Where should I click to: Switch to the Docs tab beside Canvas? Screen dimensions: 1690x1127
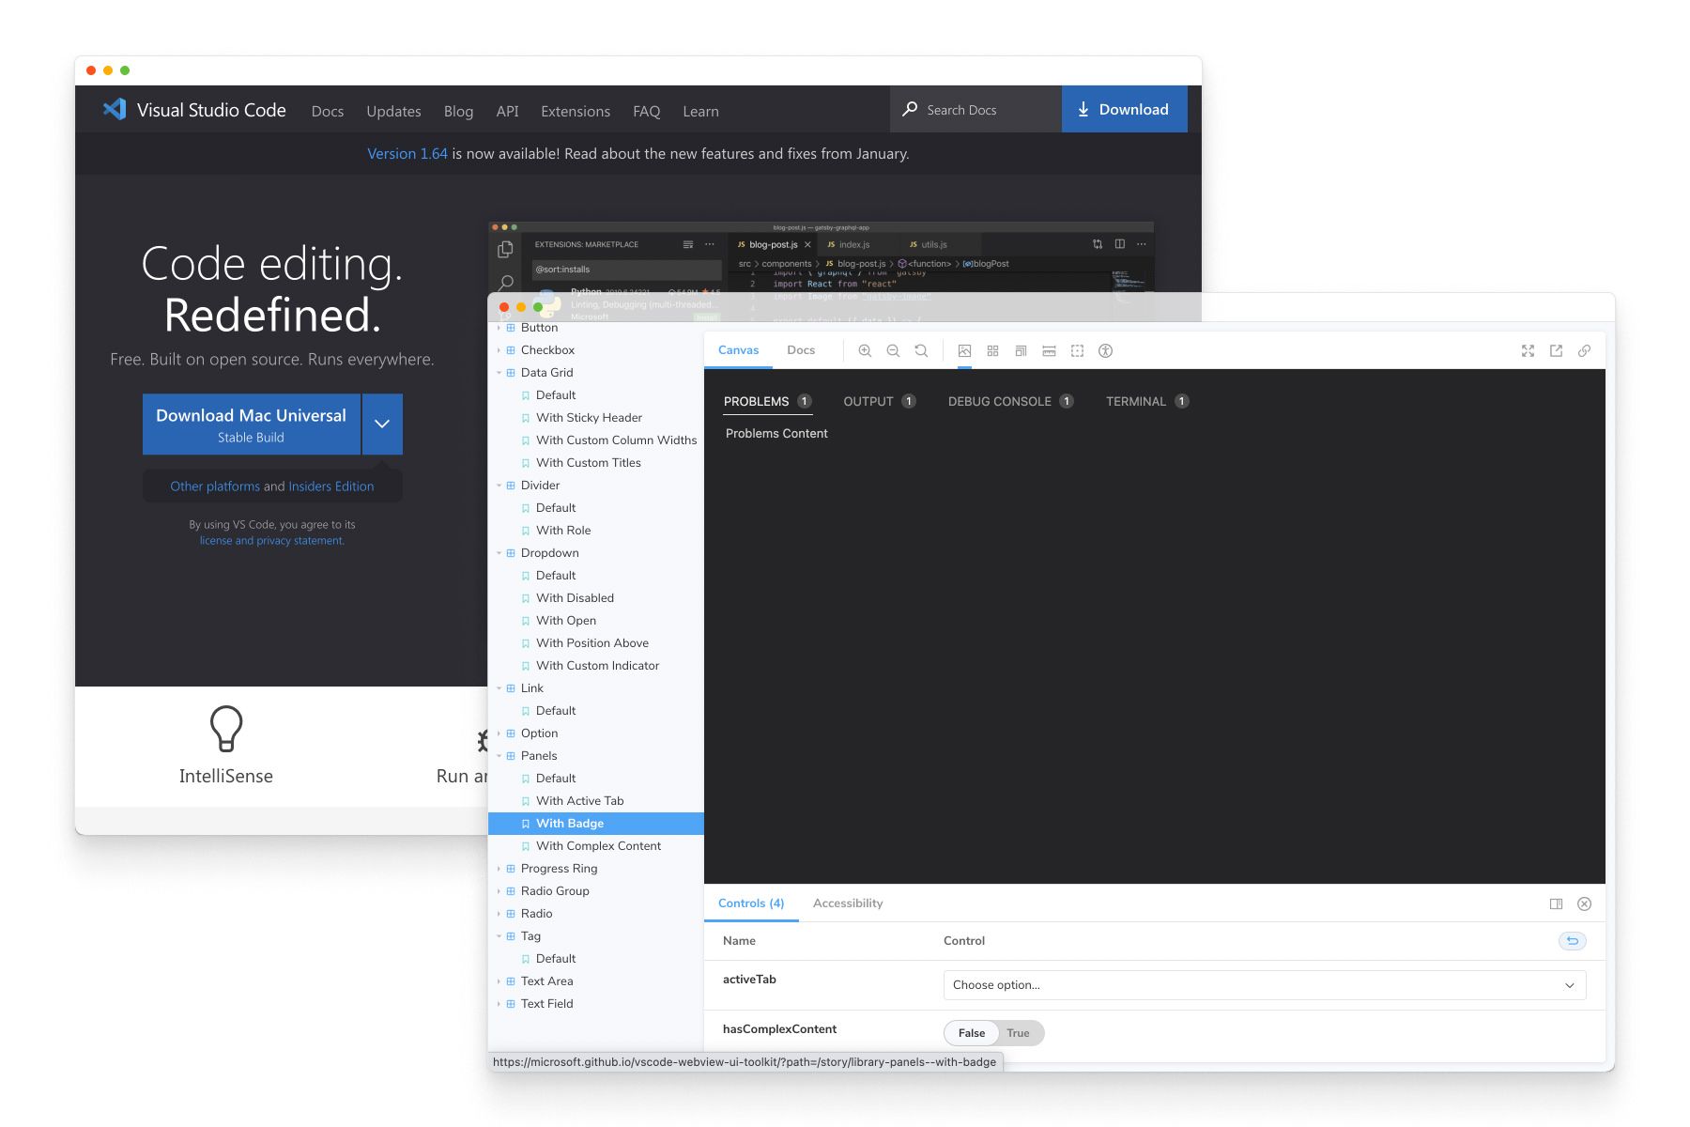(x=801, y=350)
